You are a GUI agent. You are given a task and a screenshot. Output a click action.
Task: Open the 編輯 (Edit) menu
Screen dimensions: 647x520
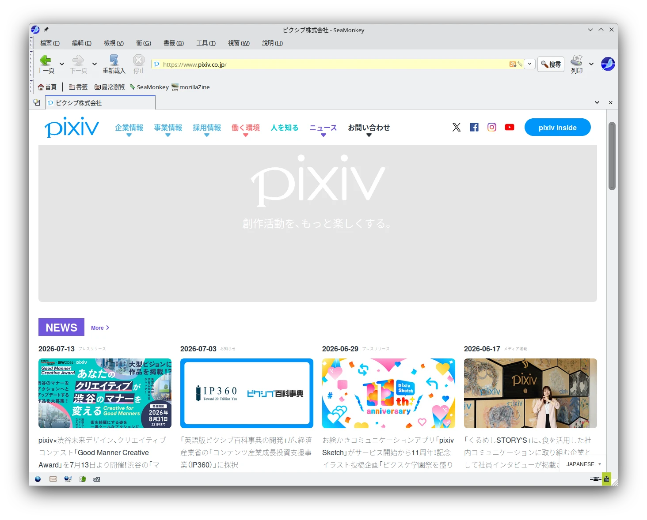(82, 43)
